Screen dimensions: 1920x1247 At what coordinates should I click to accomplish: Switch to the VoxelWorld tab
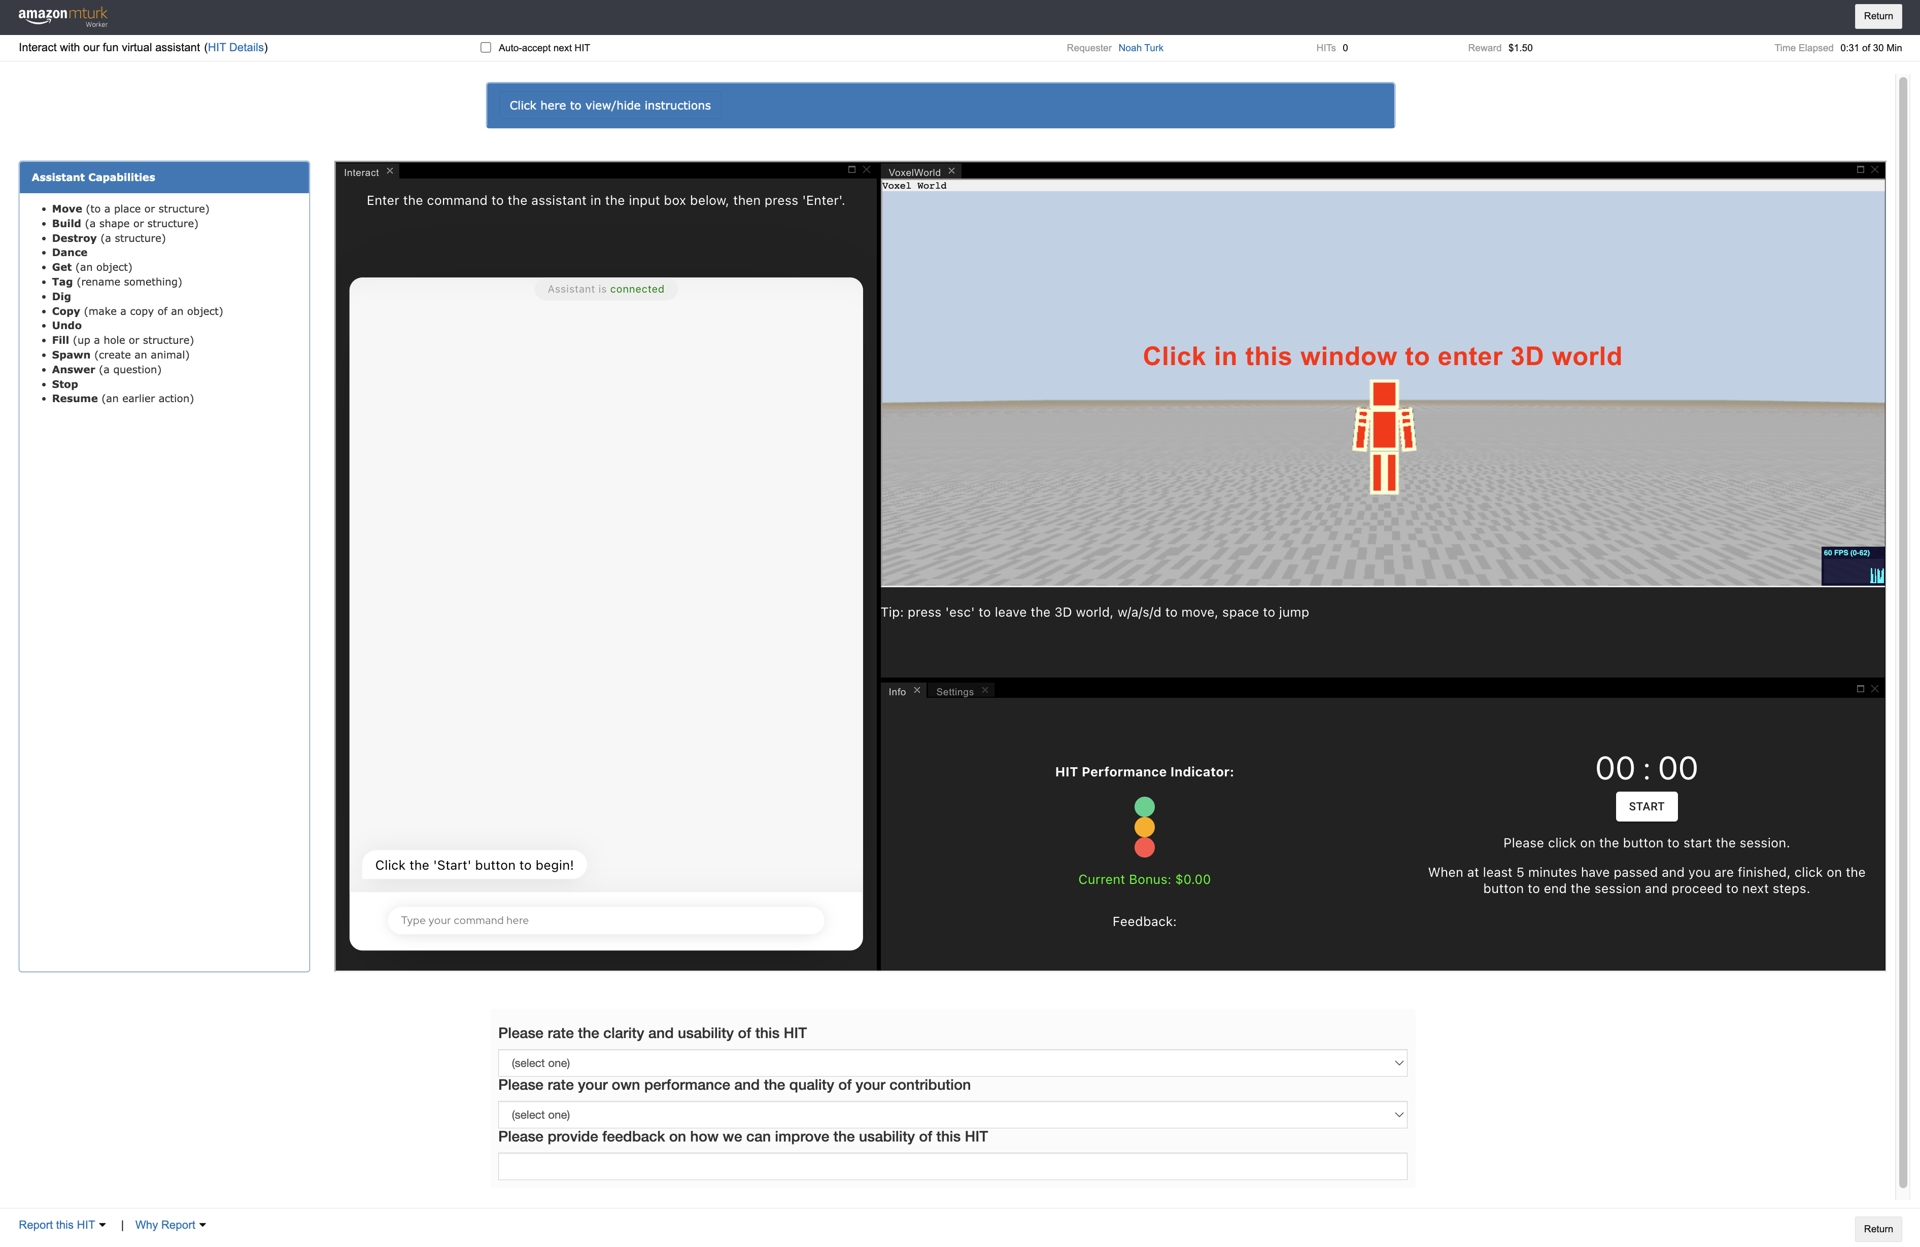pyautogui.click(x=914, y=172)
